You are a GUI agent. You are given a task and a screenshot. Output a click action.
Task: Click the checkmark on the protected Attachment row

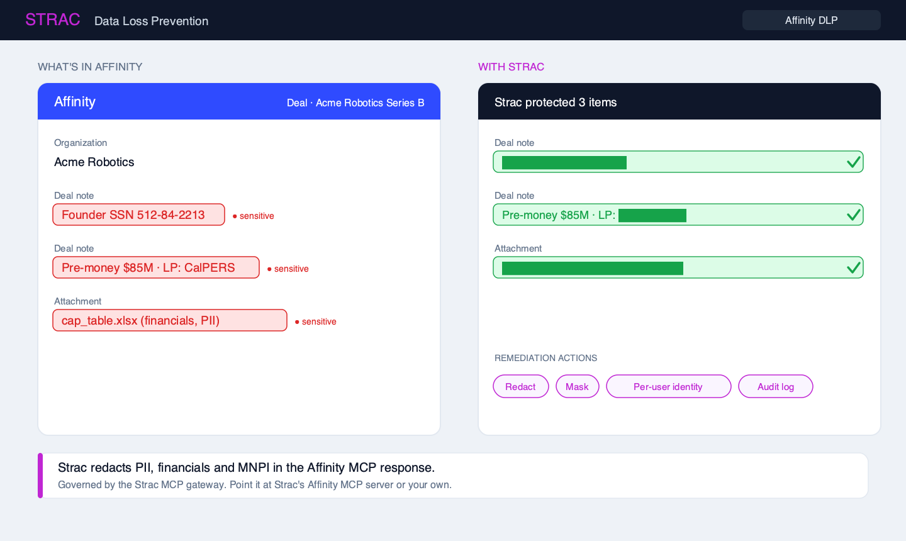tap(853, 267)
